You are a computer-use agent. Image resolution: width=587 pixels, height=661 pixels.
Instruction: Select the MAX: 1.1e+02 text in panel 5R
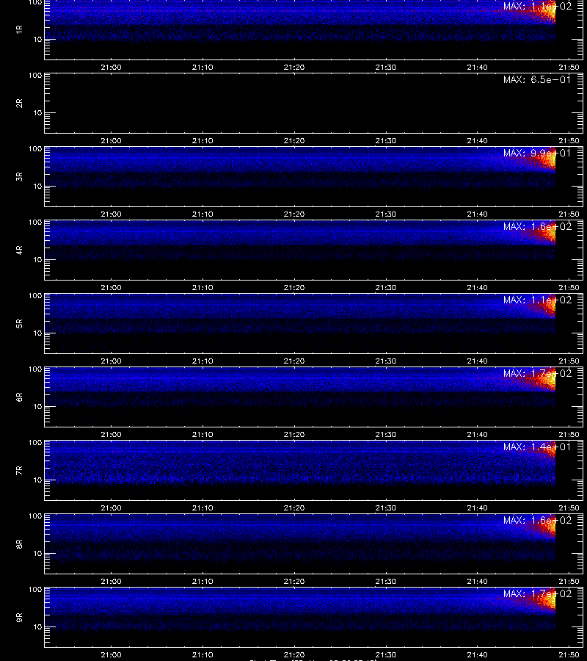point(537,300)
